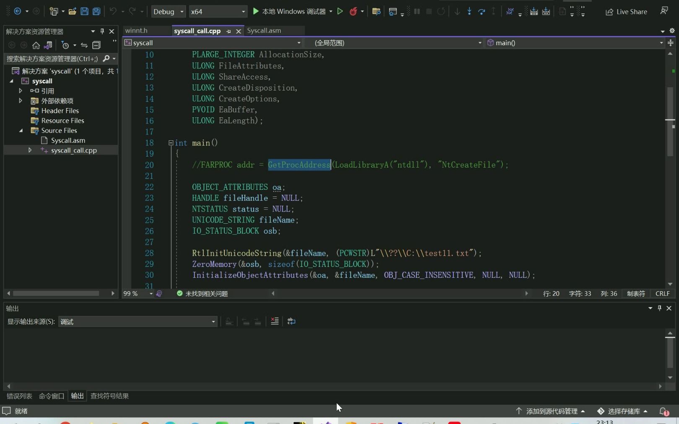Click the Step Over curved arrow icon
The width and height of the screenshot is (679, 424).
pos(482,11)
